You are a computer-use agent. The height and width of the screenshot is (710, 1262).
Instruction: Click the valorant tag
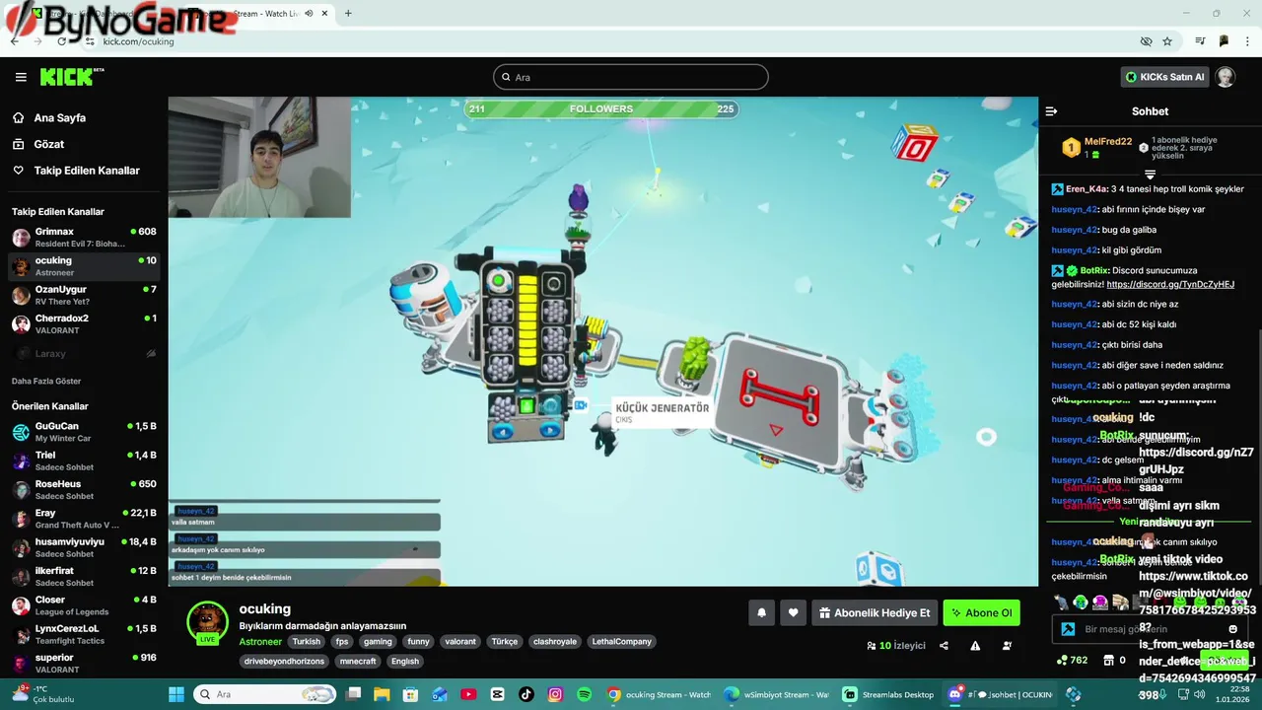(x=460, y=641)
